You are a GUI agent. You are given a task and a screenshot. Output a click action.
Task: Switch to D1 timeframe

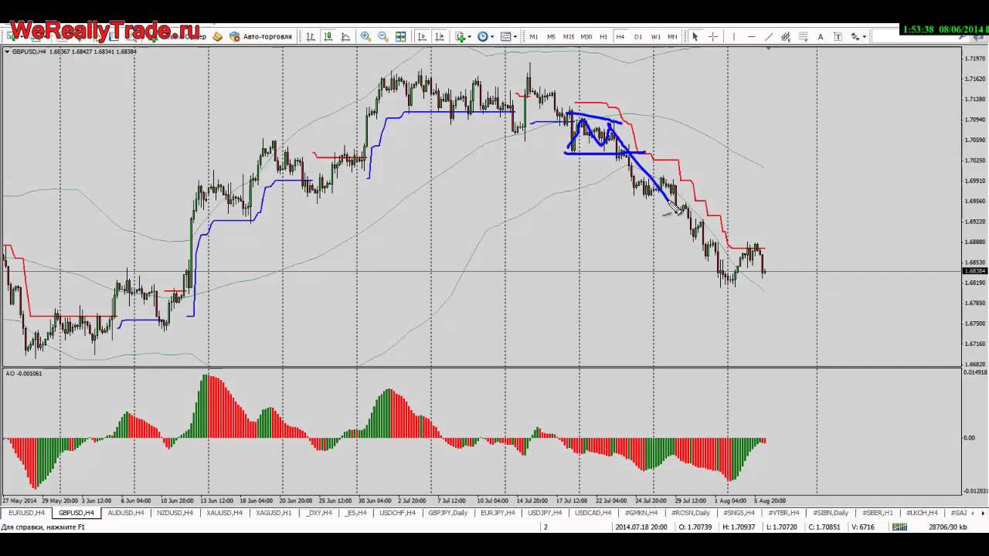[638, 36]
